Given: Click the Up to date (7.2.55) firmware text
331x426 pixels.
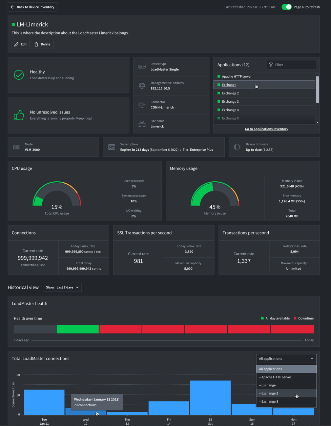Looking at the screenshot, I should click(x=260, y=150).
